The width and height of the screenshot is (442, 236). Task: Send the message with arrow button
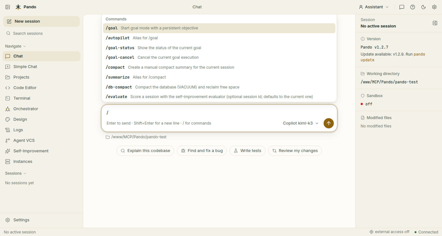tap(329, 123)
